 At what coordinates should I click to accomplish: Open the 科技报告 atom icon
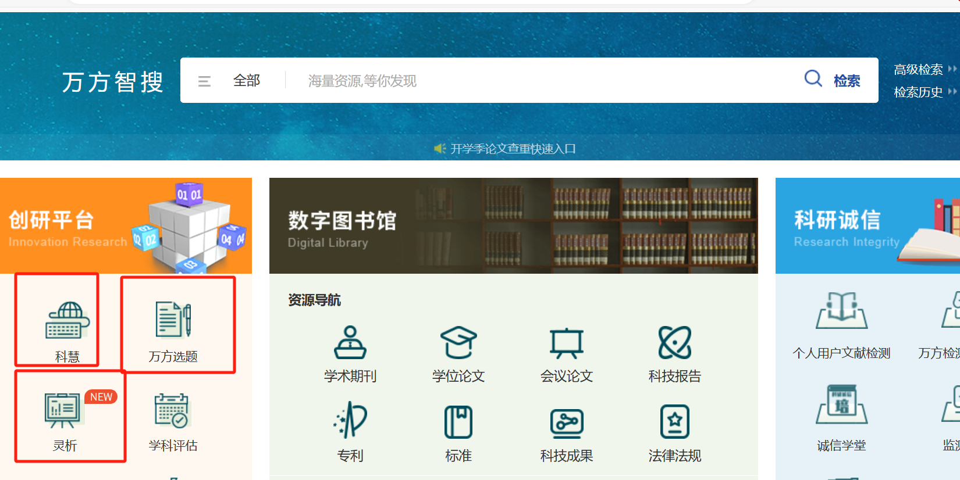pos(675,343)
